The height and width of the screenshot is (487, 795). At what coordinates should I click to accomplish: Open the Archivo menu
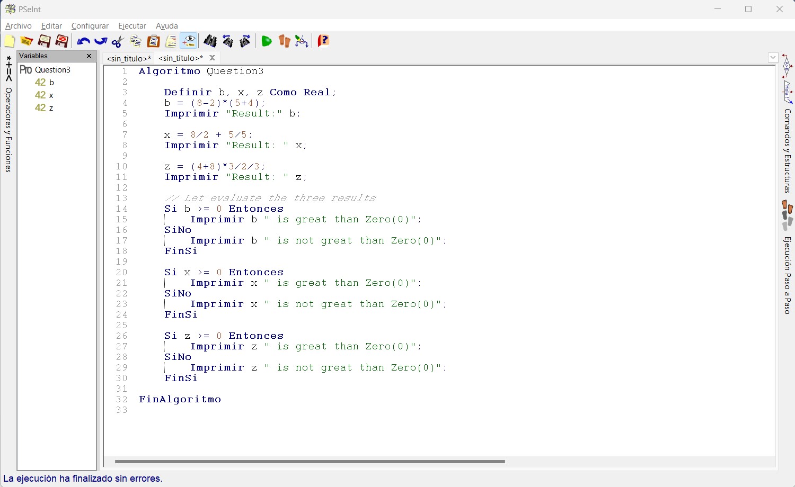pos(19,26)
